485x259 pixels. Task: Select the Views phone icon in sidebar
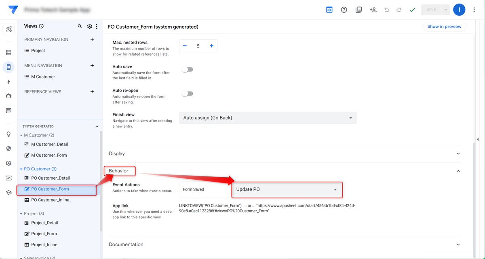click(x=8, y=67)
